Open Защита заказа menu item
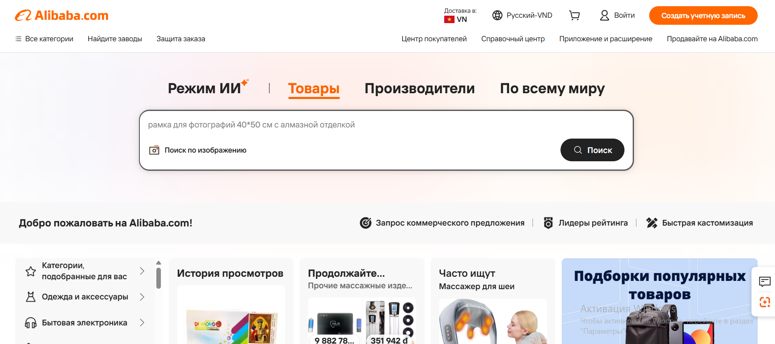Screen dimensions: 775x344 tap(181, 39)
